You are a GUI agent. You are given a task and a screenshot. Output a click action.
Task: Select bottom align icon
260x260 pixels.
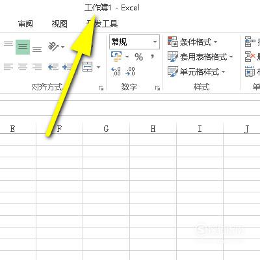click(x=37, y=49)
